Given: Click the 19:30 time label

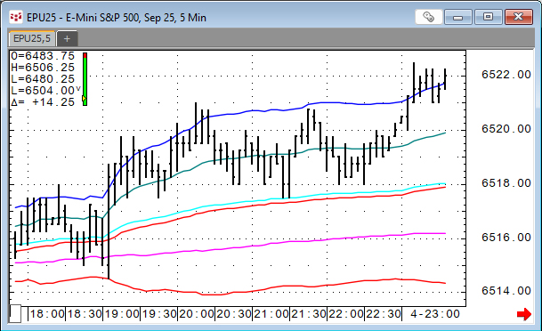Looking at the screenshot, I should coord(159,314).
